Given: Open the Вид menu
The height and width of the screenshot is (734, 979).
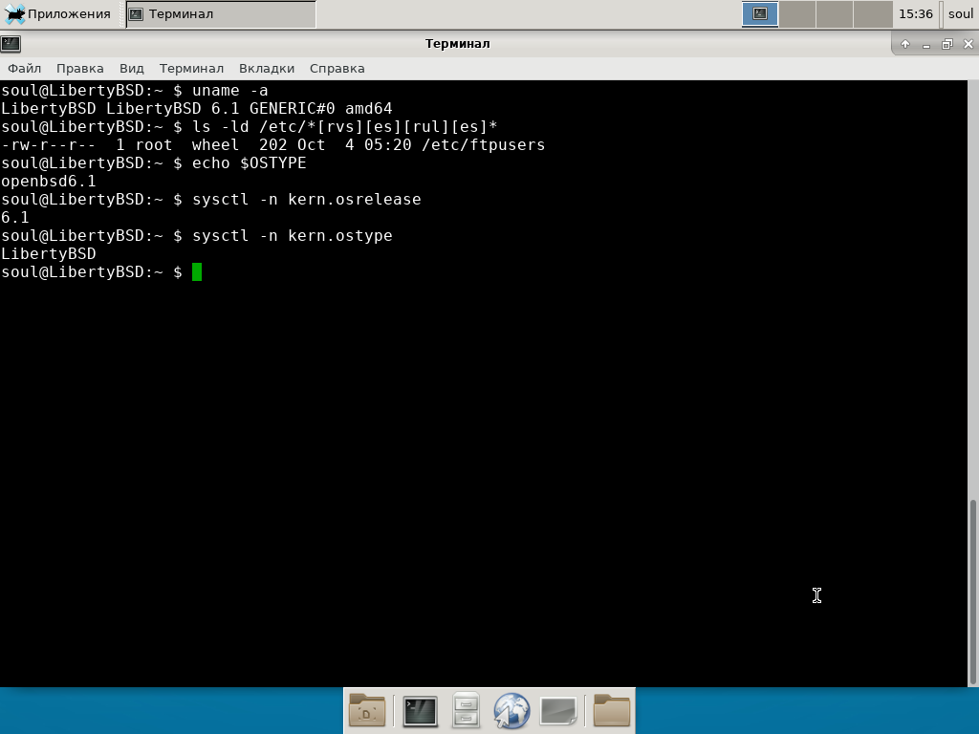Looking at the screenshot, I should coord(132,69).
